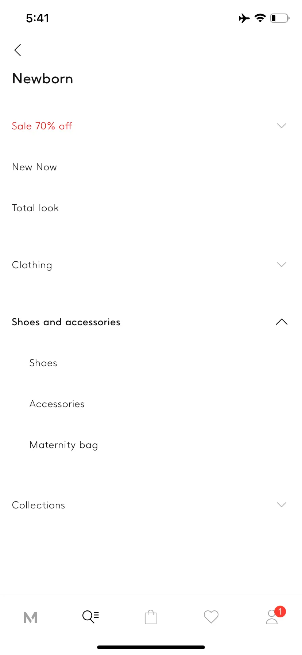Open the account profile icon with badge
302x655 pixels.
point(273,616)
